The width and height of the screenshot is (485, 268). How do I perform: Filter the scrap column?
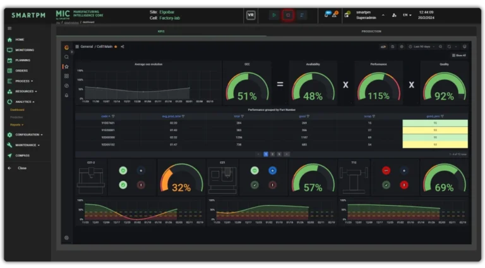tap(374, 117)
